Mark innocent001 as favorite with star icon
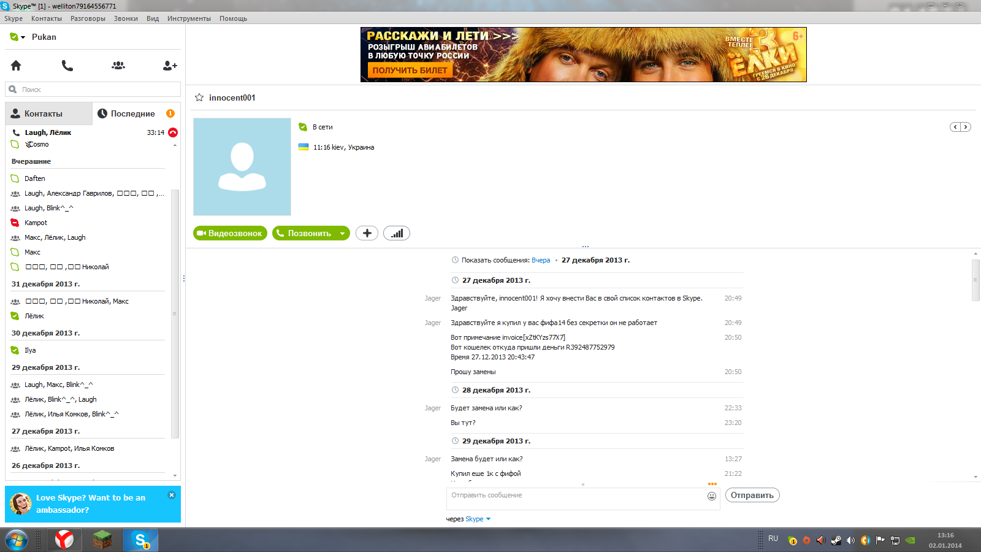This screenshot has height=552, width=981. point(199,98)
